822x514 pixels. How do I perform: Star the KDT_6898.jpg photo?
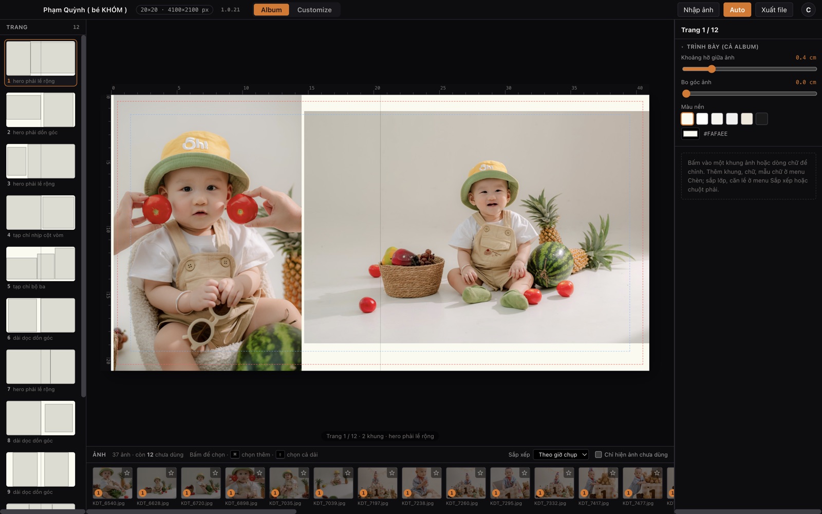(259, 473)
